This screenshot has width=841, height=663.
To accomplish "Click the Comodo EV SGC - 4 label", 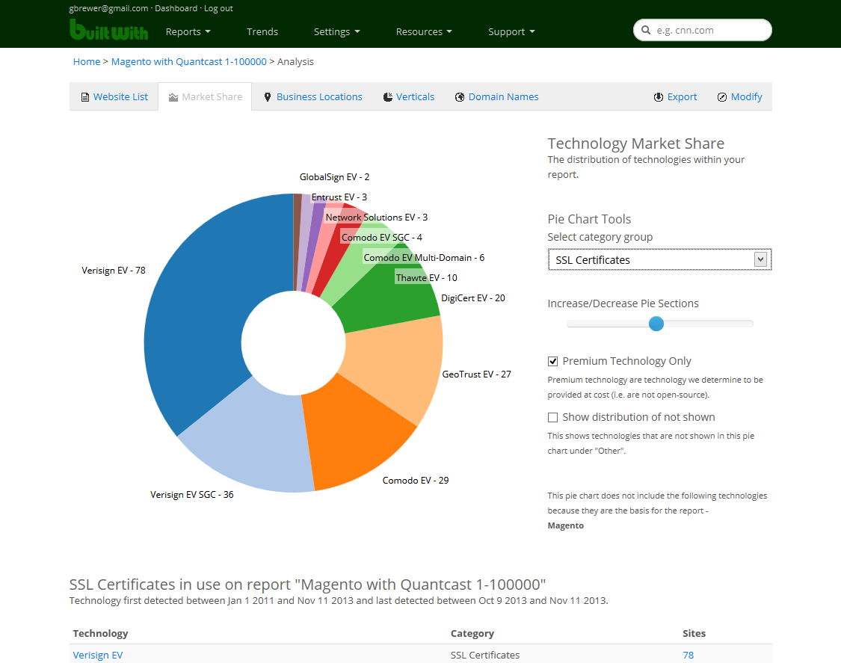I will click(x=382, y=238).
